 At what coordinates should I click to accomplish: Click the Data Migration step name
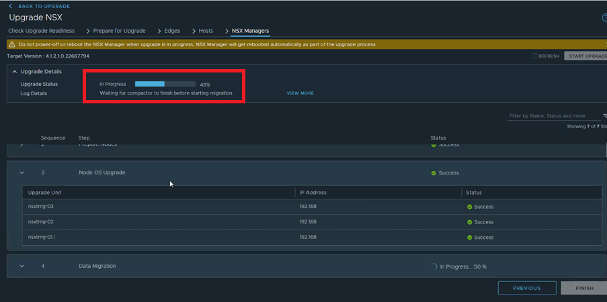coord(97,266)
